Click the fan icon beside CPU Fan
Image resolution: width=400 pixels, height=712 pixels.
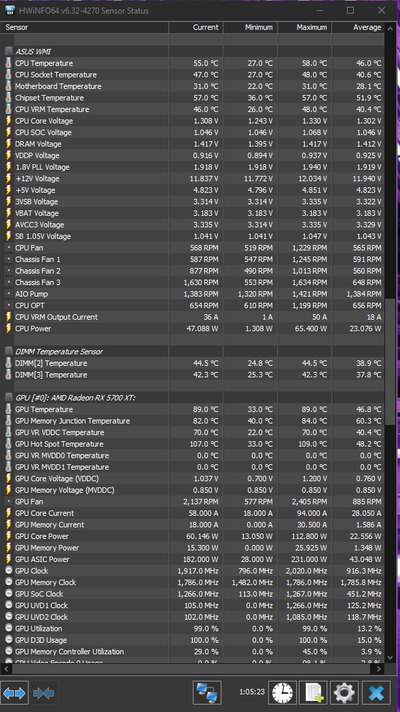coord(9,248)
